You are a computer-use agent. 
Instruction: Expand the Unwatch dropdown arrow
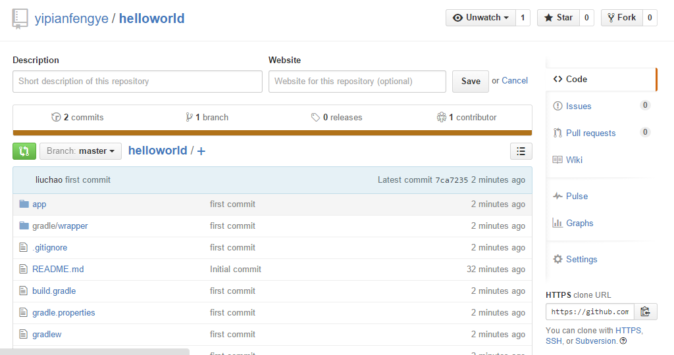tap(506, 18)
